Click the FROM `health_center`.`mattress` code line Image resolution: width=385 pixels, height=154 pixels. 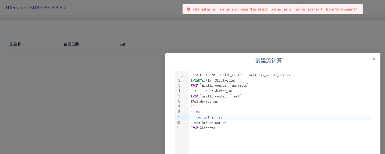tap(219, 86)
